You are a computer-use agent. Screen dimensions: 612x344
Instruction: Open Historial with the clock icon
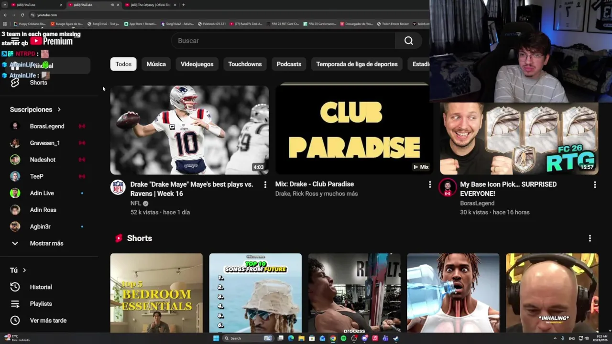click(47, 287)
